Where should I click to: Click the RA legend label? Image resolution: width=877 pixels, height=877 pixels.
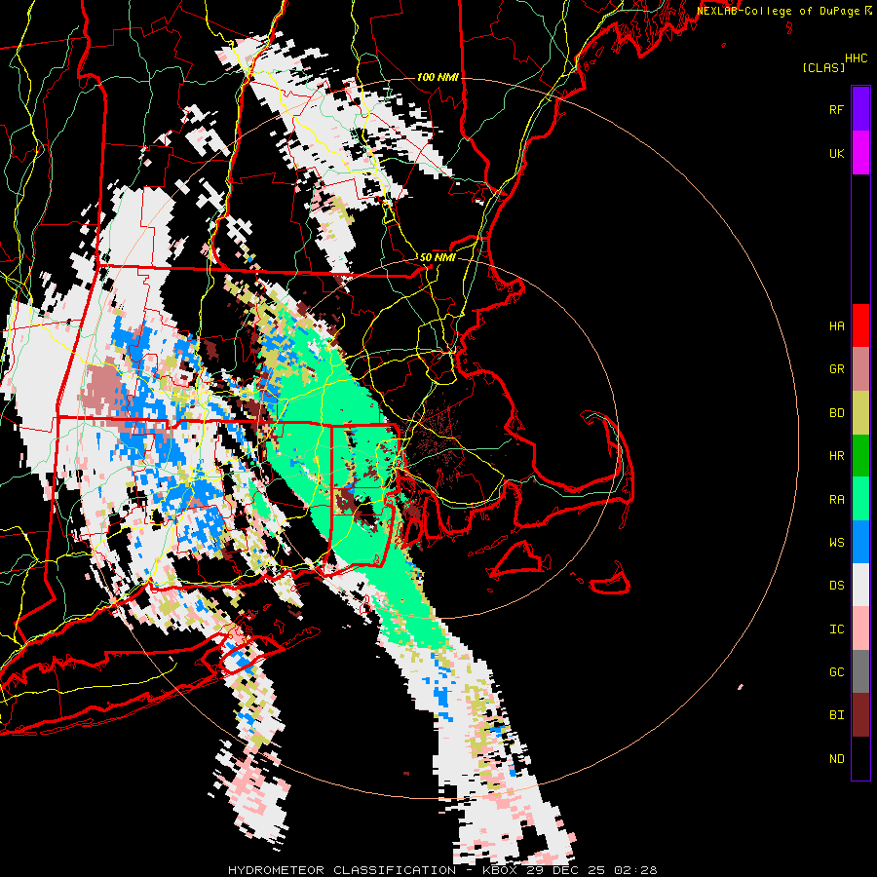tap(836, 500)
